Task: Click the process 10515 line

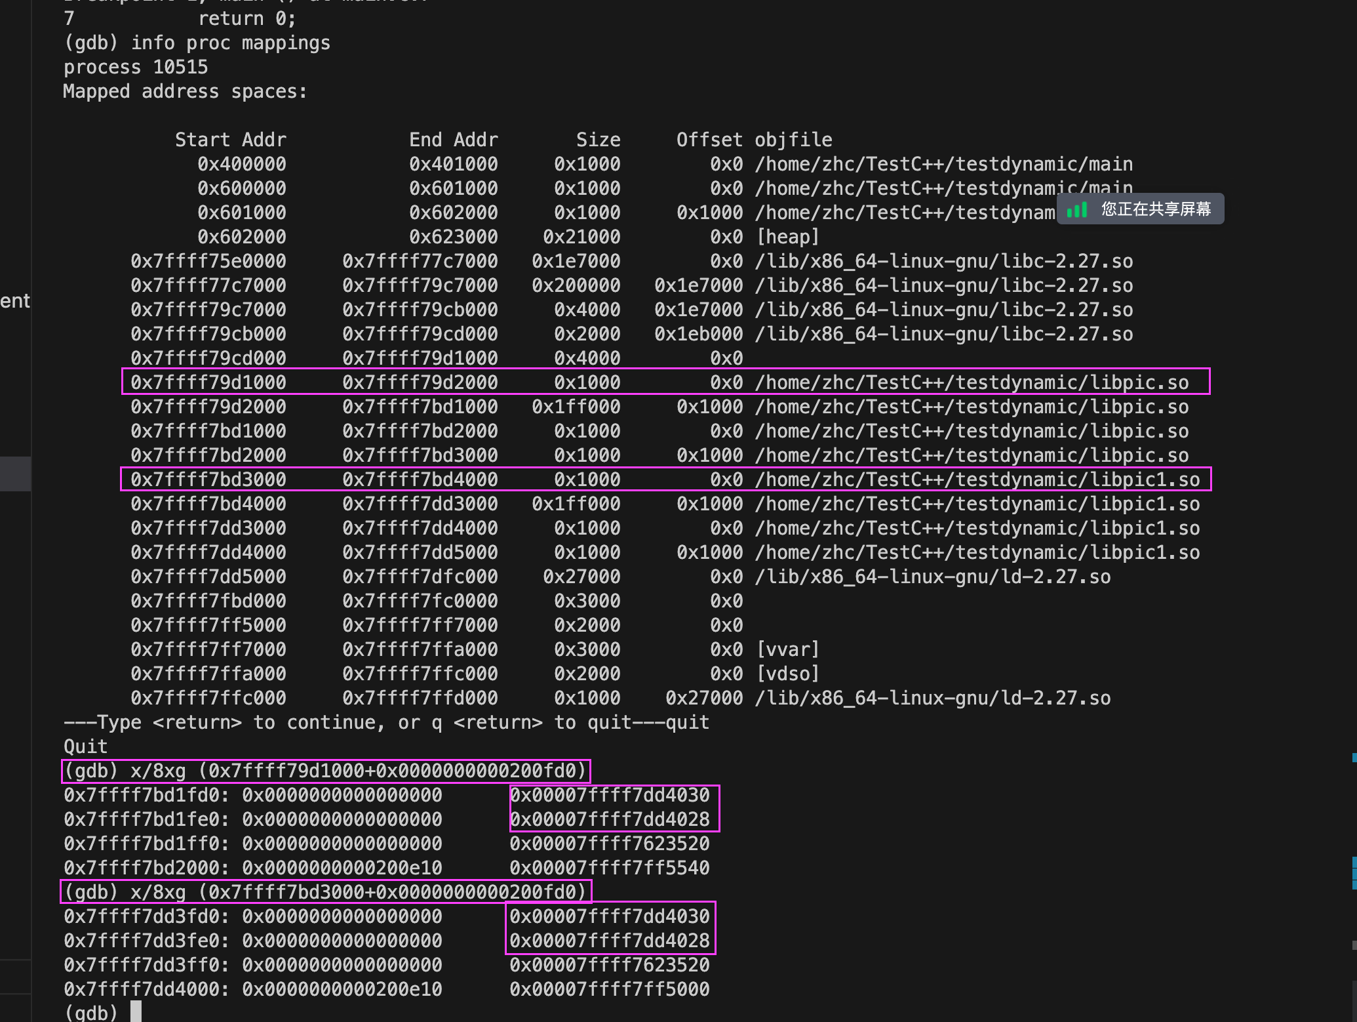Action: 136,68
